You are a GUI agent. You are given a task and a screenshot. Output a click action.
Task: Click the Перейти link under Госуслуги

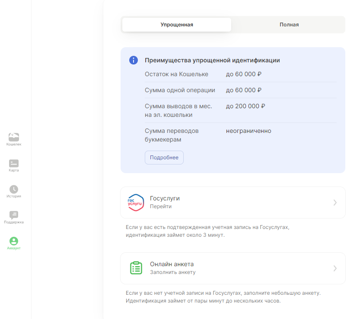161,206
